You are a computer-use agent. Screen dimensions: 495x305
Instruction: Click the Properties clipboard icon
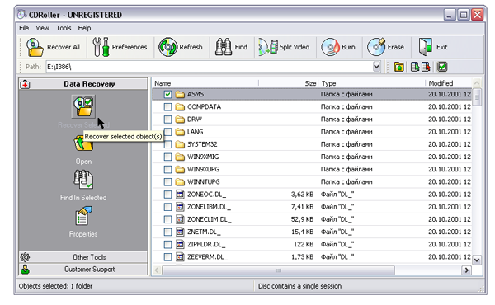83,216
